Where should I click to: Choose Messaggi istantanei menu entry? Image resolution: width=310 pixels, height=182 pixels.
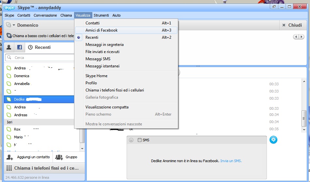[126, 66]
